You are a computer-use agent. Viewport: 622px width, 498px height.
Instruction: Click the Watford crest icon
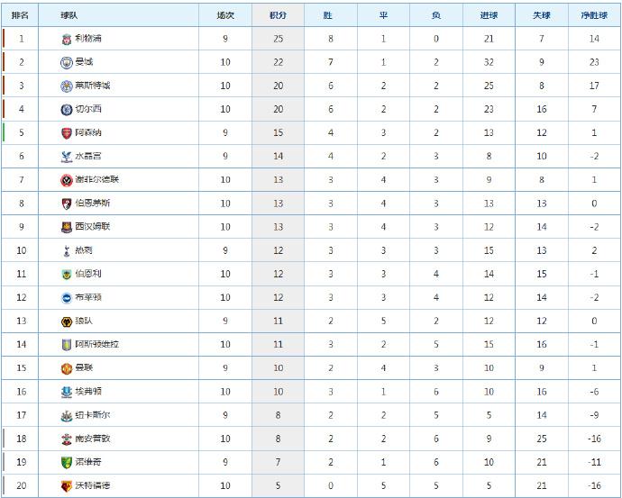click(67, 486)
